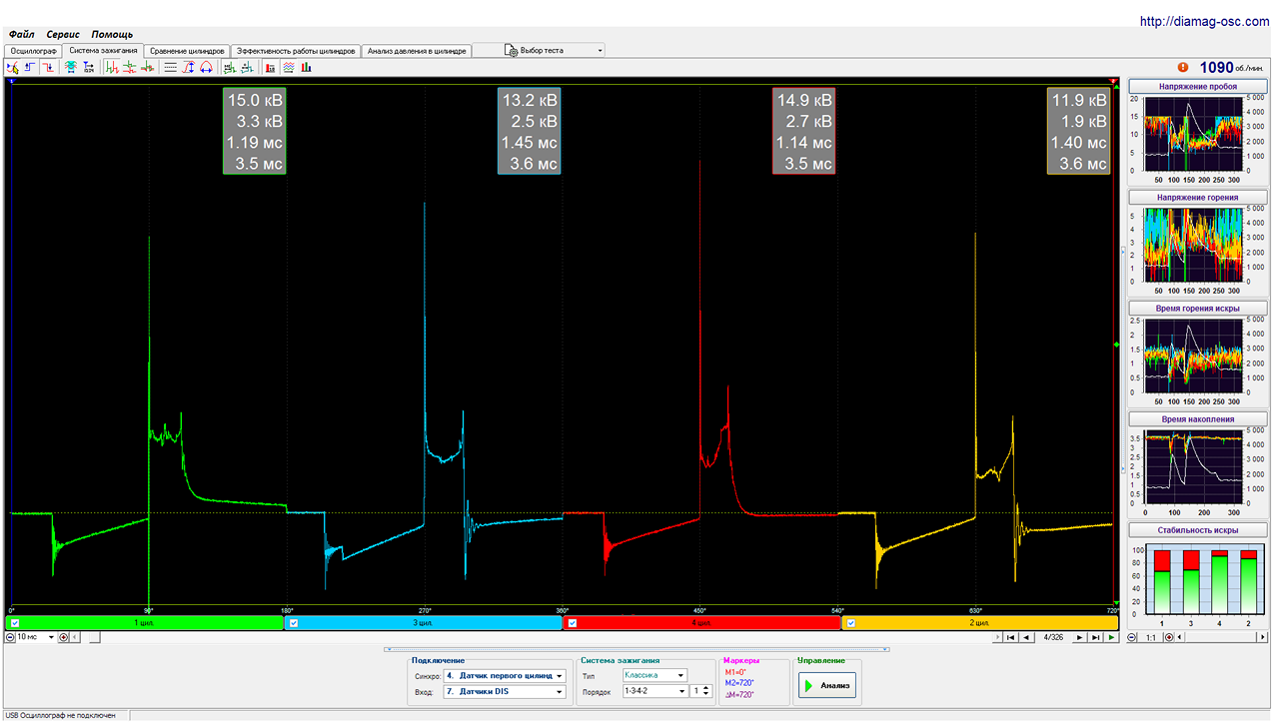
Task: Click the cursor-with-waveform toolbar icon
Action: [x=12, y=68]
